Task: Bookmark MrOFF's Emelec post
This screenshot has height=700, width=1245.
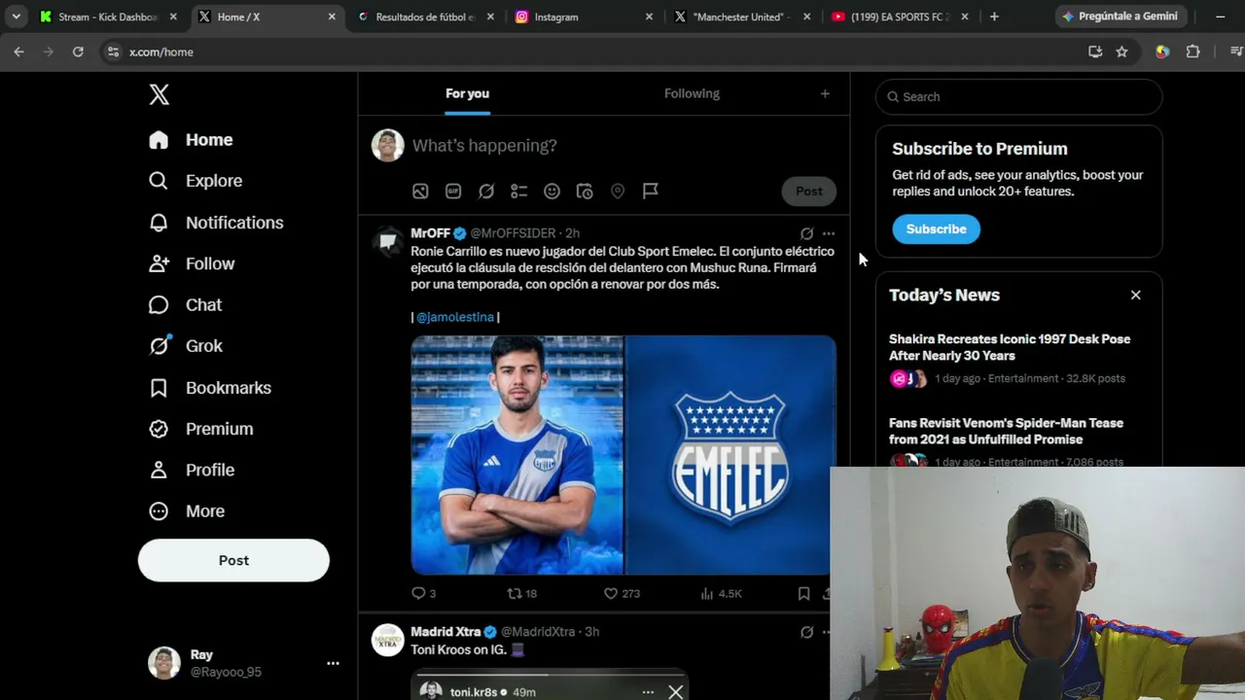Action: tap(803, 593)
